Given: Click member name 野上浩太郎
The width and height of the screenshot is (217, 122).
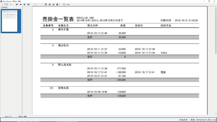Looking at the screenshot, I should [65, 65].
